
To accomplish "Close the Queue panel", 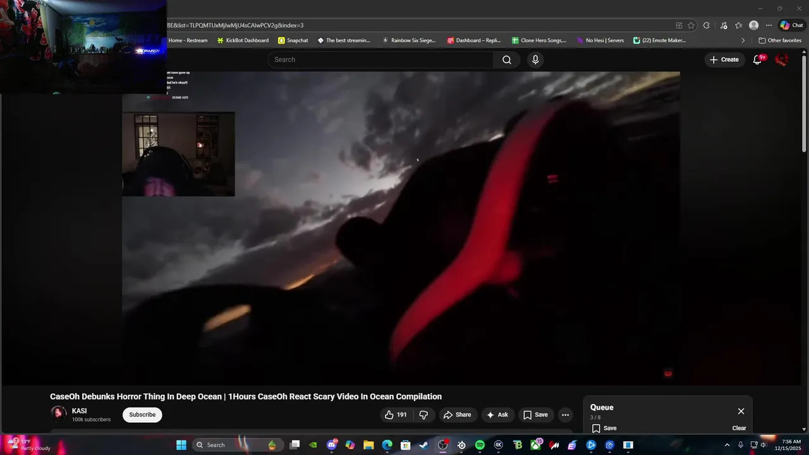I will 741,411.
